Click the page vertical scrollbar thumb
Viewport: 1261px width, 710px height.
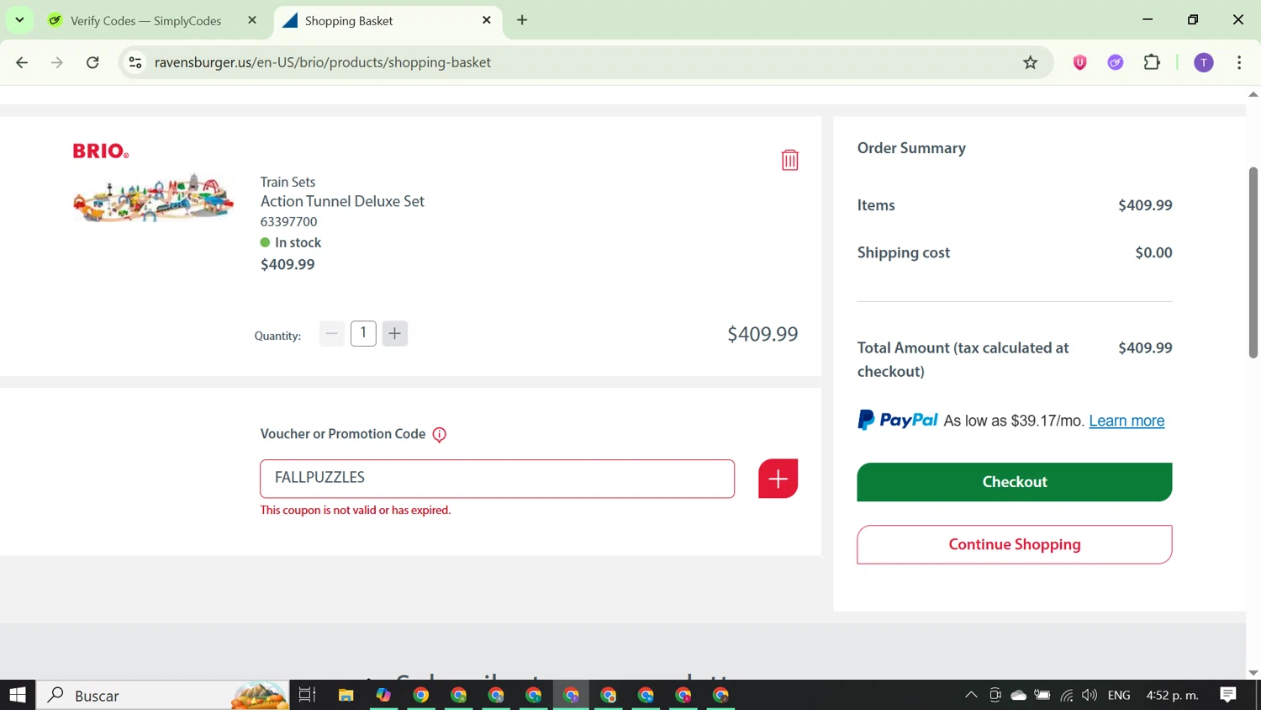(x=1253, y=262)
